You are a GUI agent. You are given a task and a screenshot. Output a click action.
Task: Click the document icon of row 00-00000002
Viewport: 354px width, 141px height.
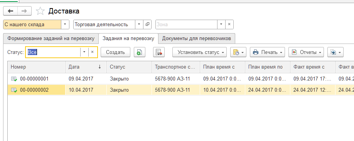pyautogui.click(x=14, y=90)
